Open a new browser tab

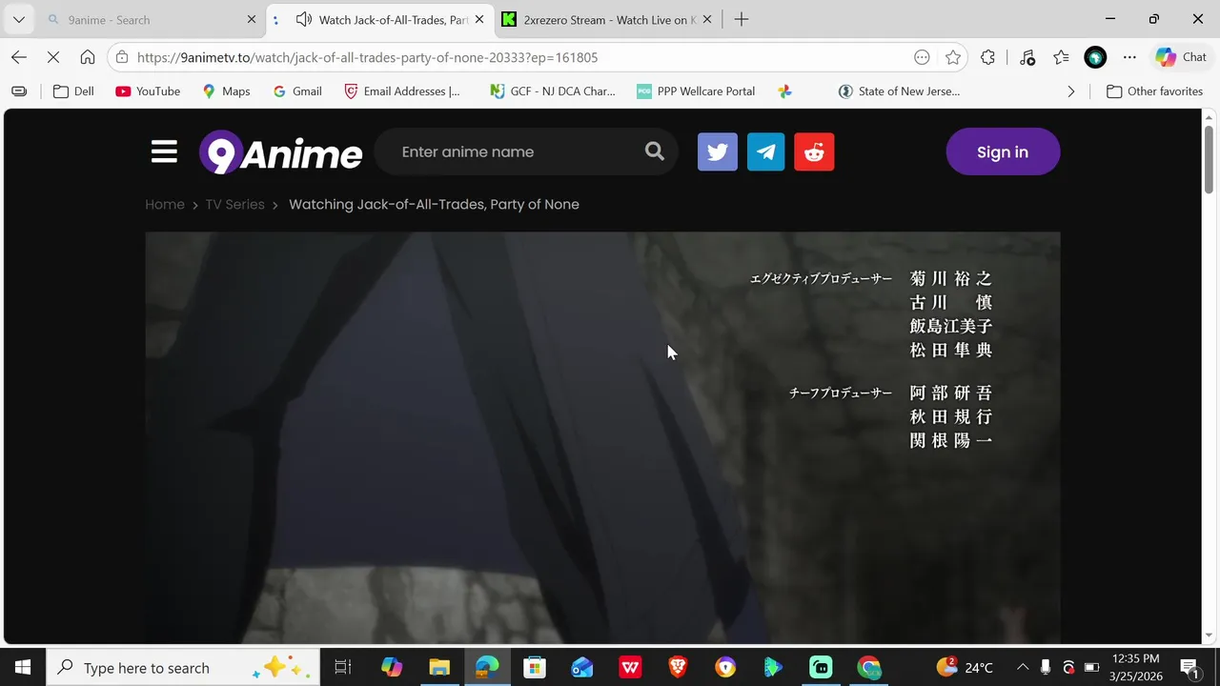pos(741,19)
